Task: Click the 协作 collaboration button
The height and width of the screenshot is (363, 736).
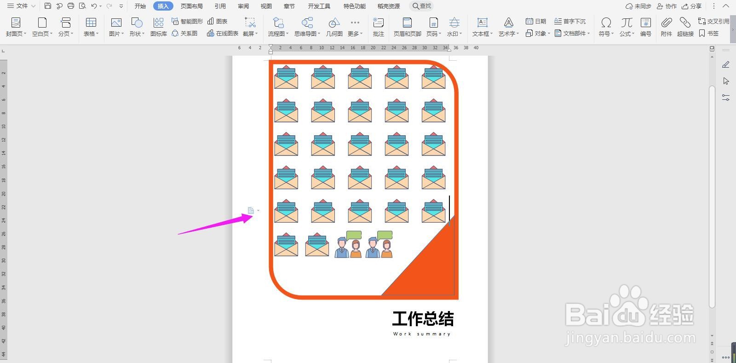Action: click(x=667, y=6)
